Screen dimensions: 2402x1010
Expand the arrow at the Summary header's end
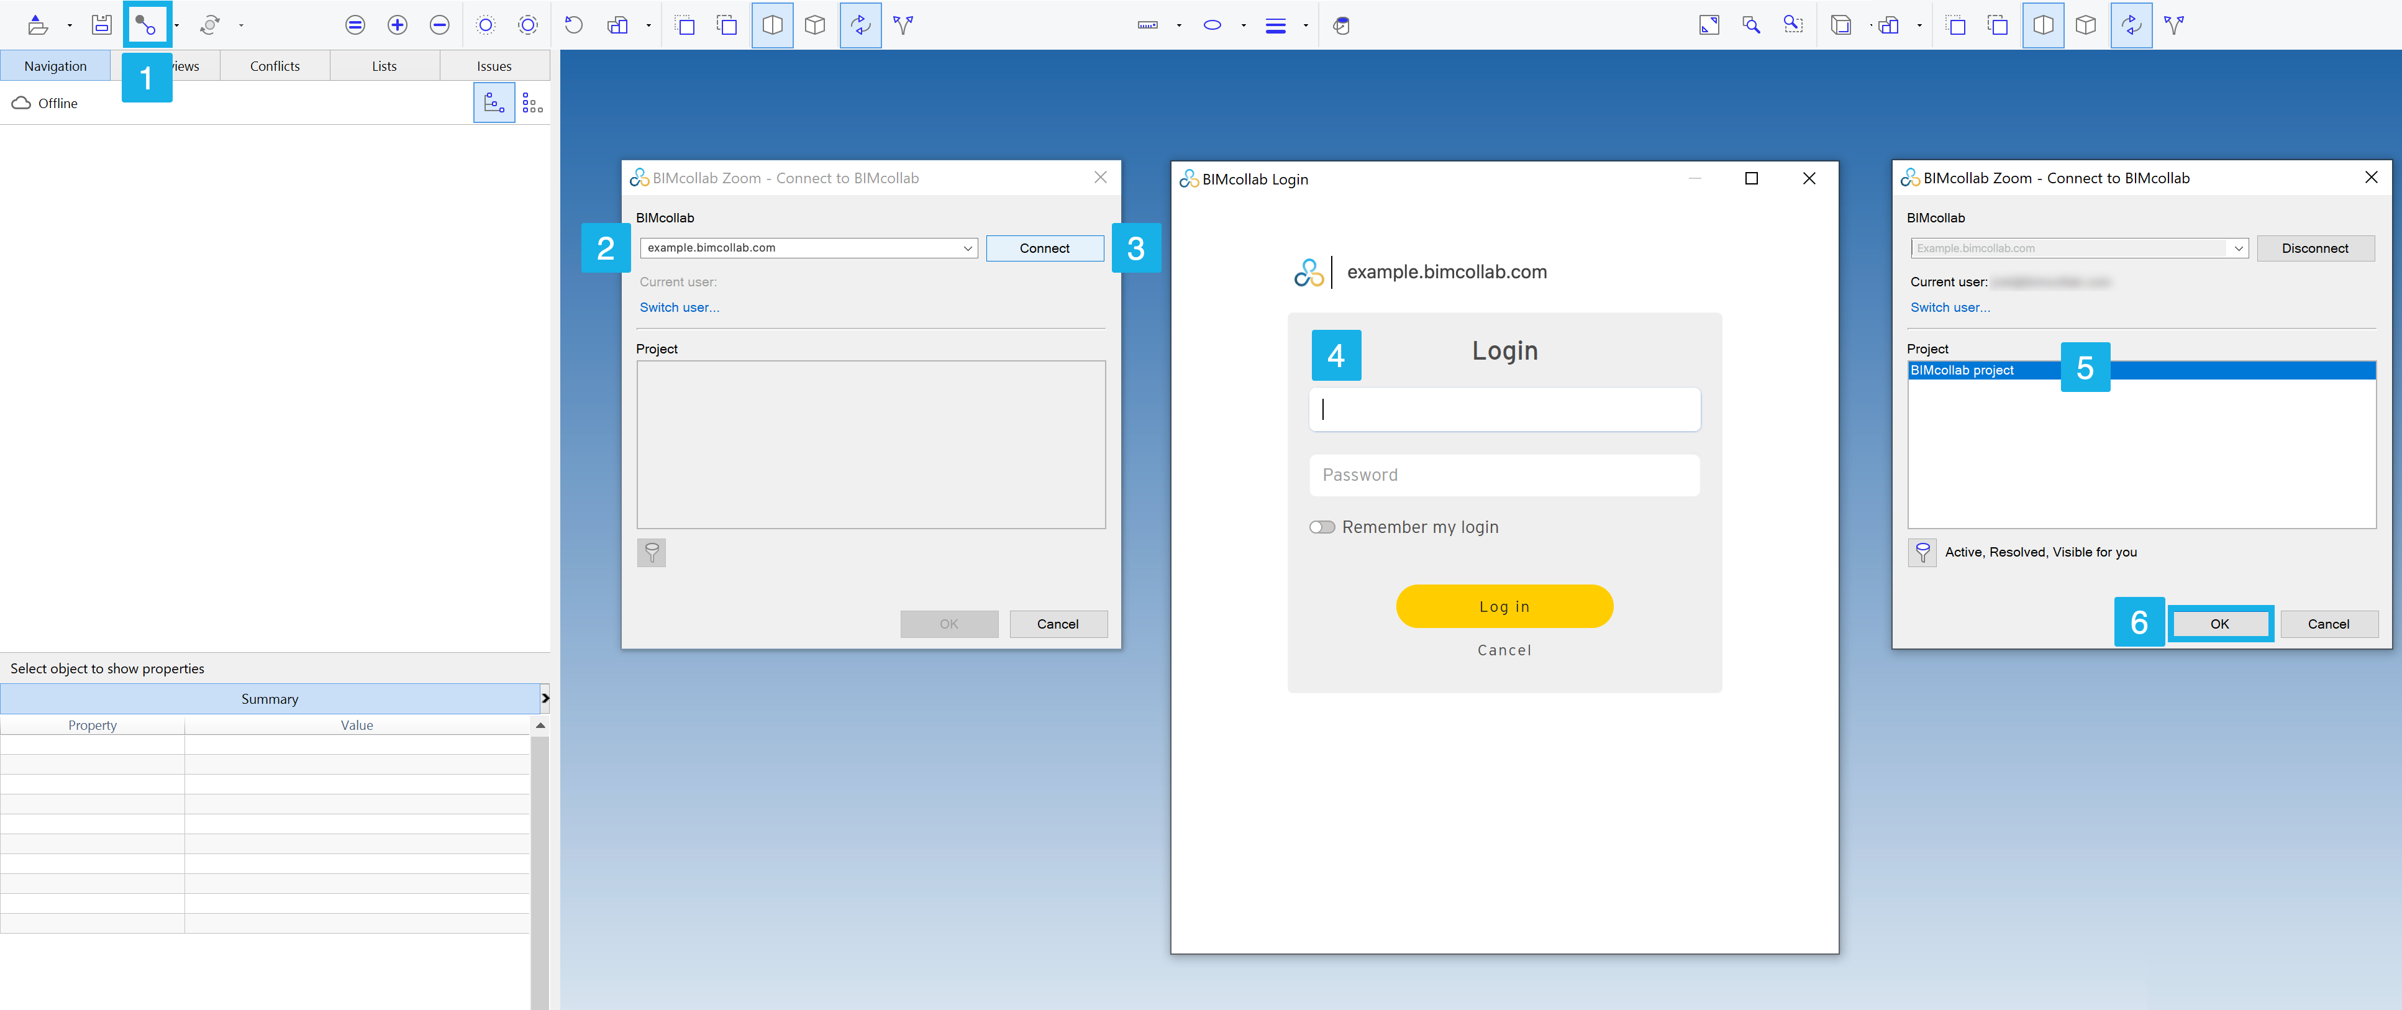(x=545, y=698)
